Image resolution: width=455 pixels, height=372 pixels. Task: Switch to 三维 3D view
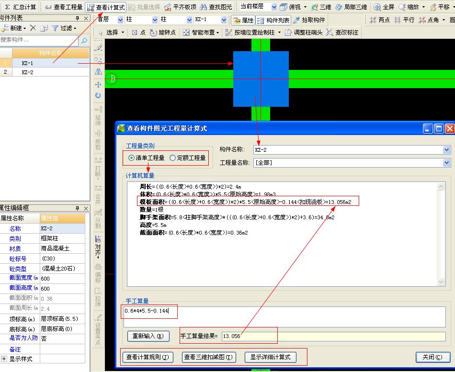click(x=321, y=7)
